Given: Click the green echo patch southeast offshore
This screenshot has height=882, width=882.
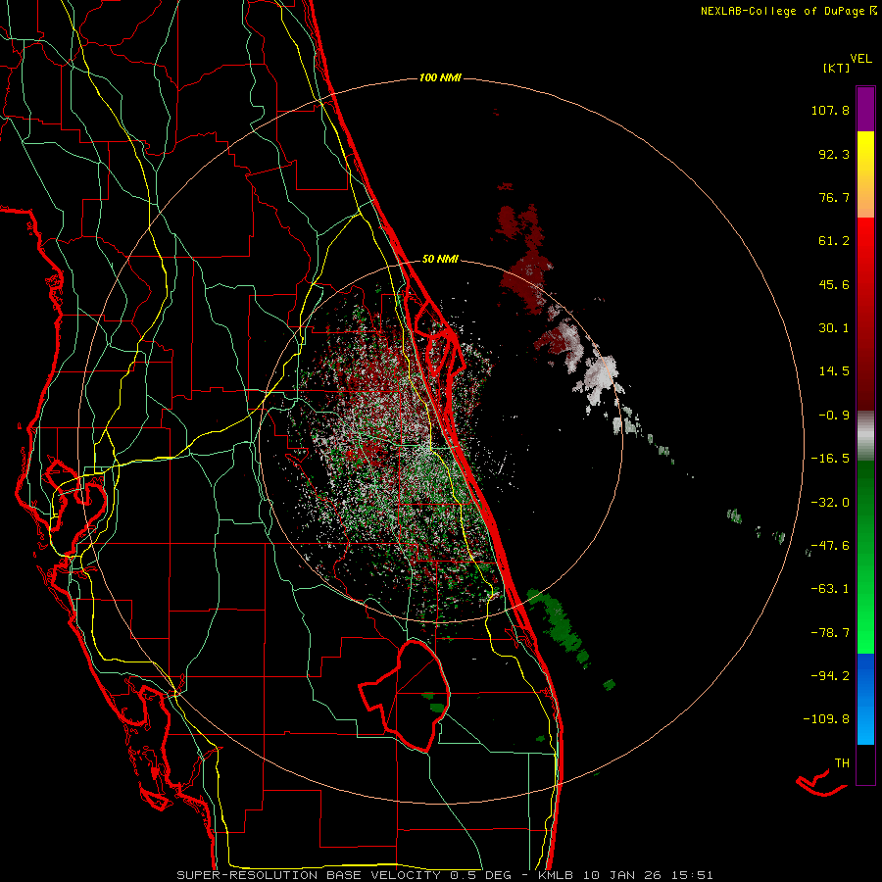Looking at the screenshot, I should 560,624.
